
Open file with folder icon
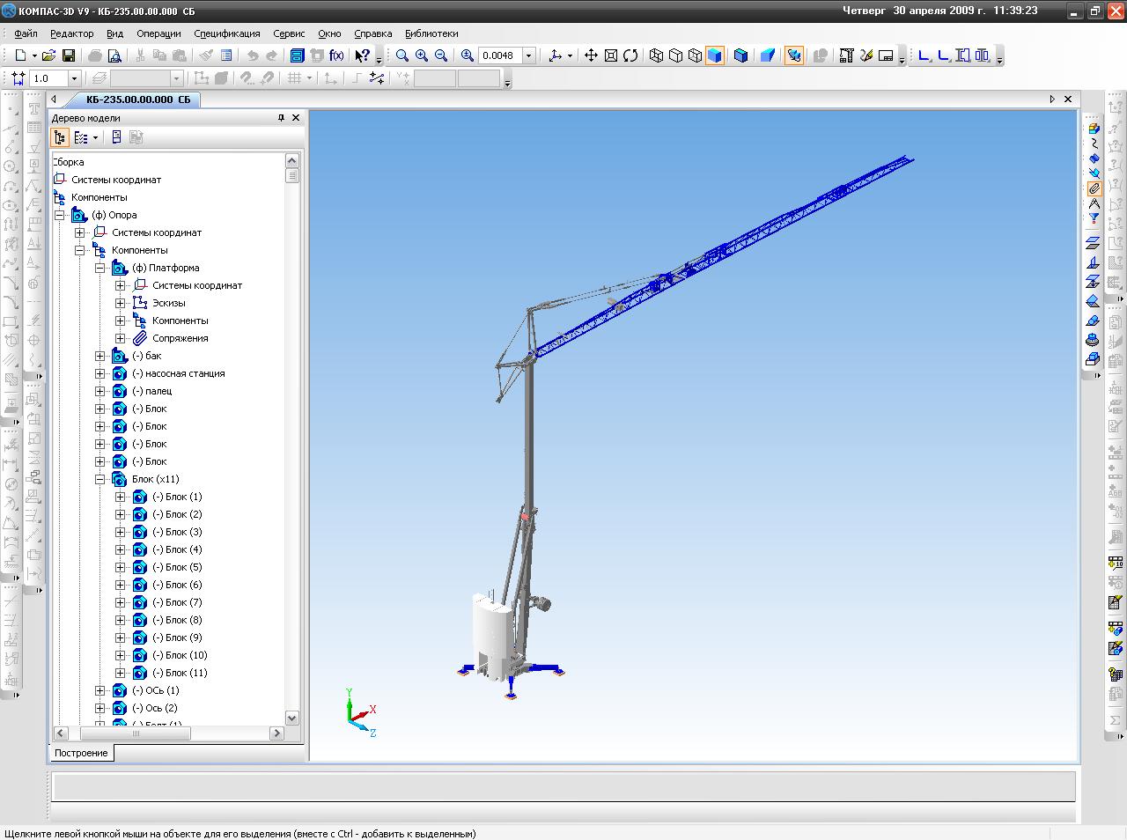click(49, 55)
